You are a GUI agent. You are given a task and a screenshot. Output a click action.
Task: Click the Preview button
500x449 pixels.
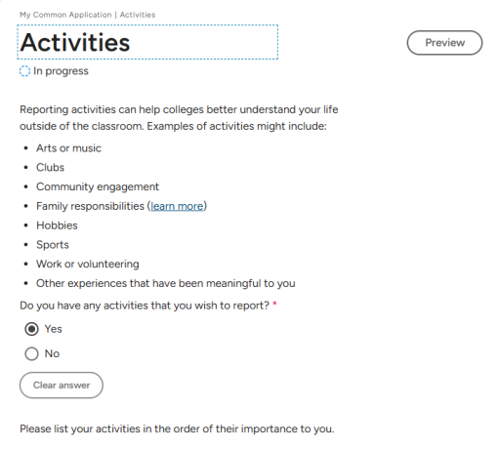[444, 43]
